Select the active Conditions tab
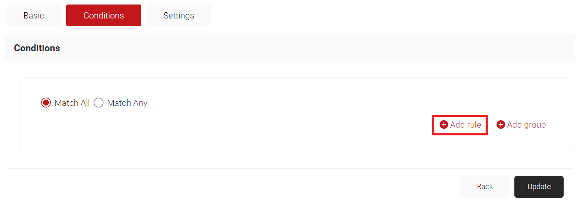The width and height of the screenshot is (578, 201). click(x=103, y=16)
